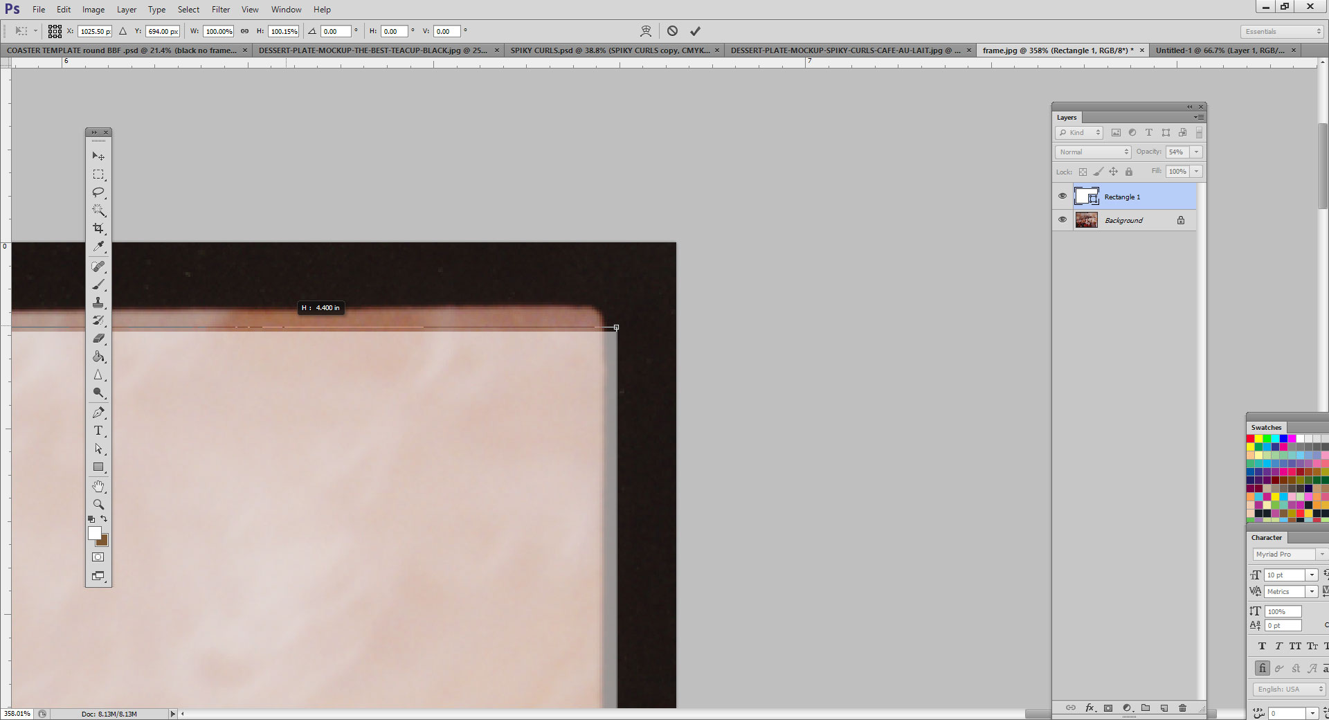
Task: Open the Filter menu
Action: 220,9
